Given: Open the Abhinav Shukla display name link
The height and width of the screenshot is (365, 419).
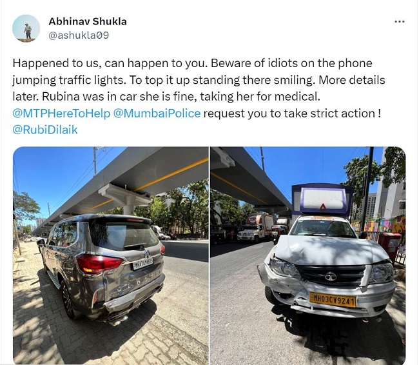Looking at the screenshot, I should click(x=88, y=22).
